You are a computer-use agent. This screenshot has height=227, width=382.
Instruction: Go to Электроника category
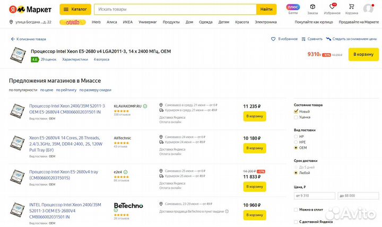(266, 22)
